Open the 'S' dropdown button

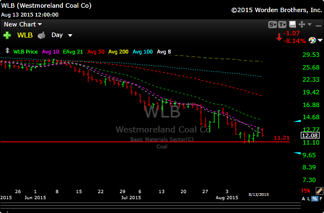click(273, 25)
